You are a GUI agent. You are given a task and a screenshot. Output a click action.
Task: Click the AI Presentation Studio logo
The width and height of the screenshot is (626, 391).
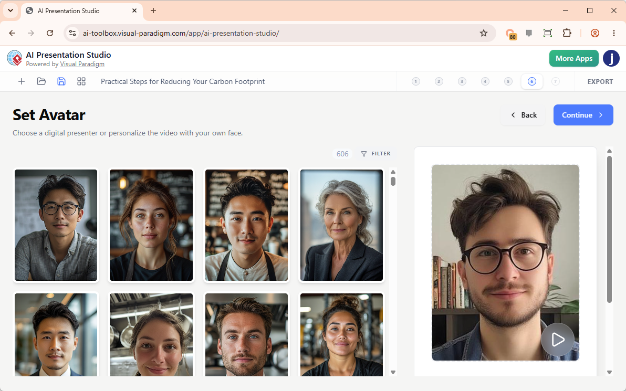pyautogui.click(x=15, y=58)
